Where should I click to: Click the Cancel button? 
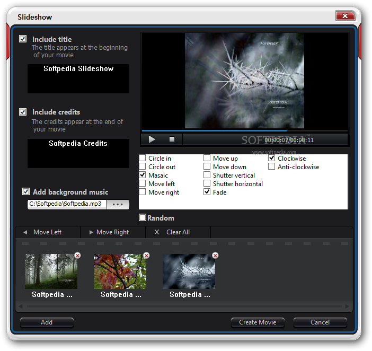point(320,322)
